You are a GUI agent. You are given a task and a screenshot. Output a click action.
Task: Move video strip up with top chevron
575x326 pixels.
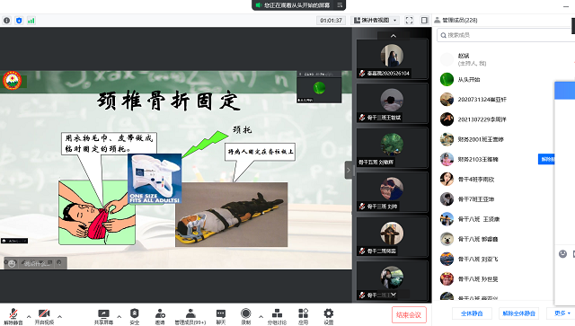point(394,36)
